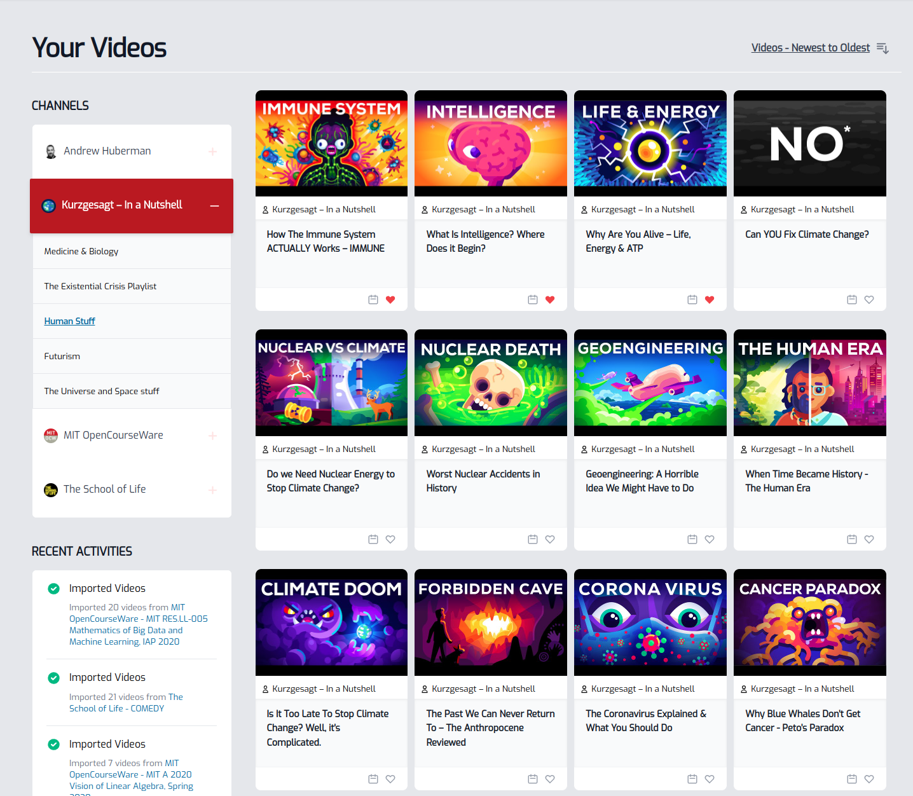Screen dimensions: 913x796
Task: Click calendar icon on Why Are You Alive card
Action: (692, 299)
